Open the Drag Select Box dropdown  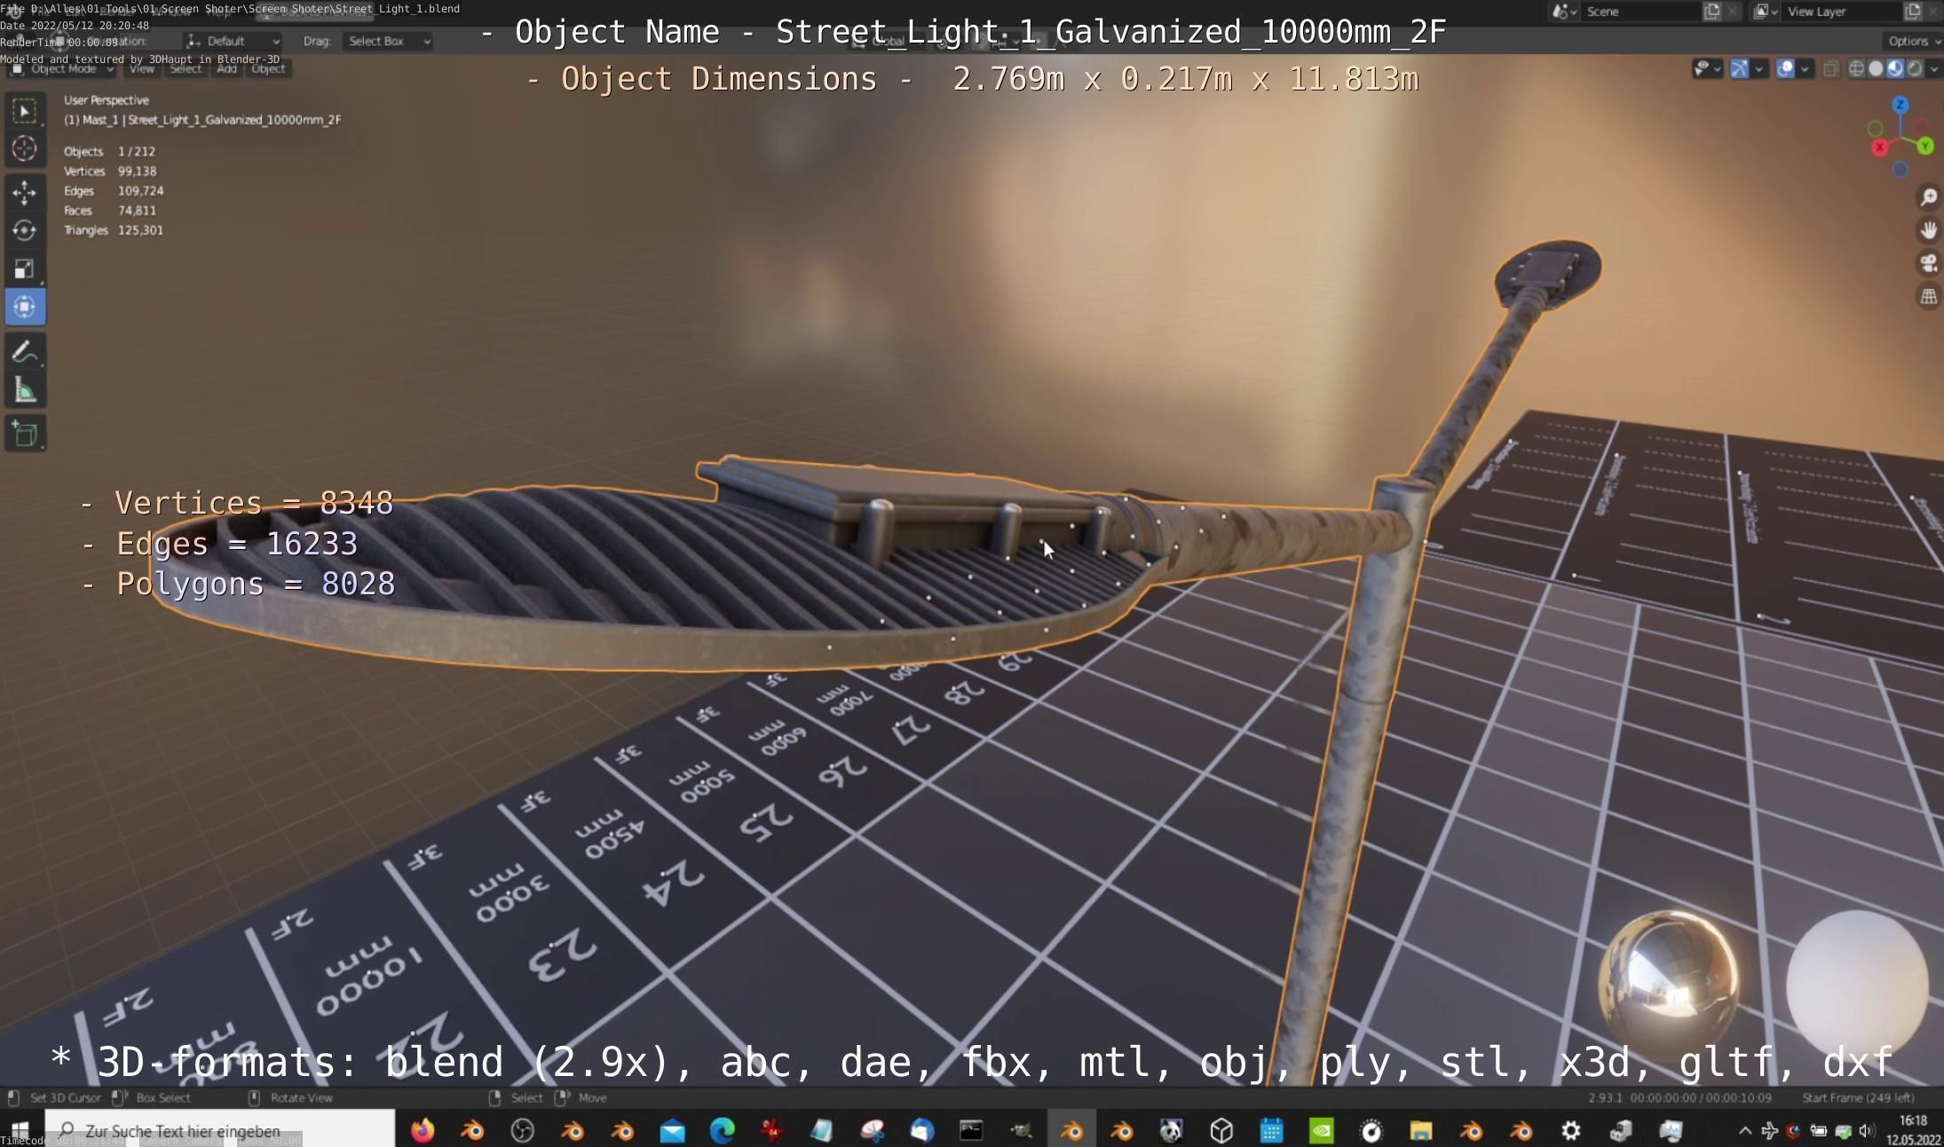(x=388, y=41)
